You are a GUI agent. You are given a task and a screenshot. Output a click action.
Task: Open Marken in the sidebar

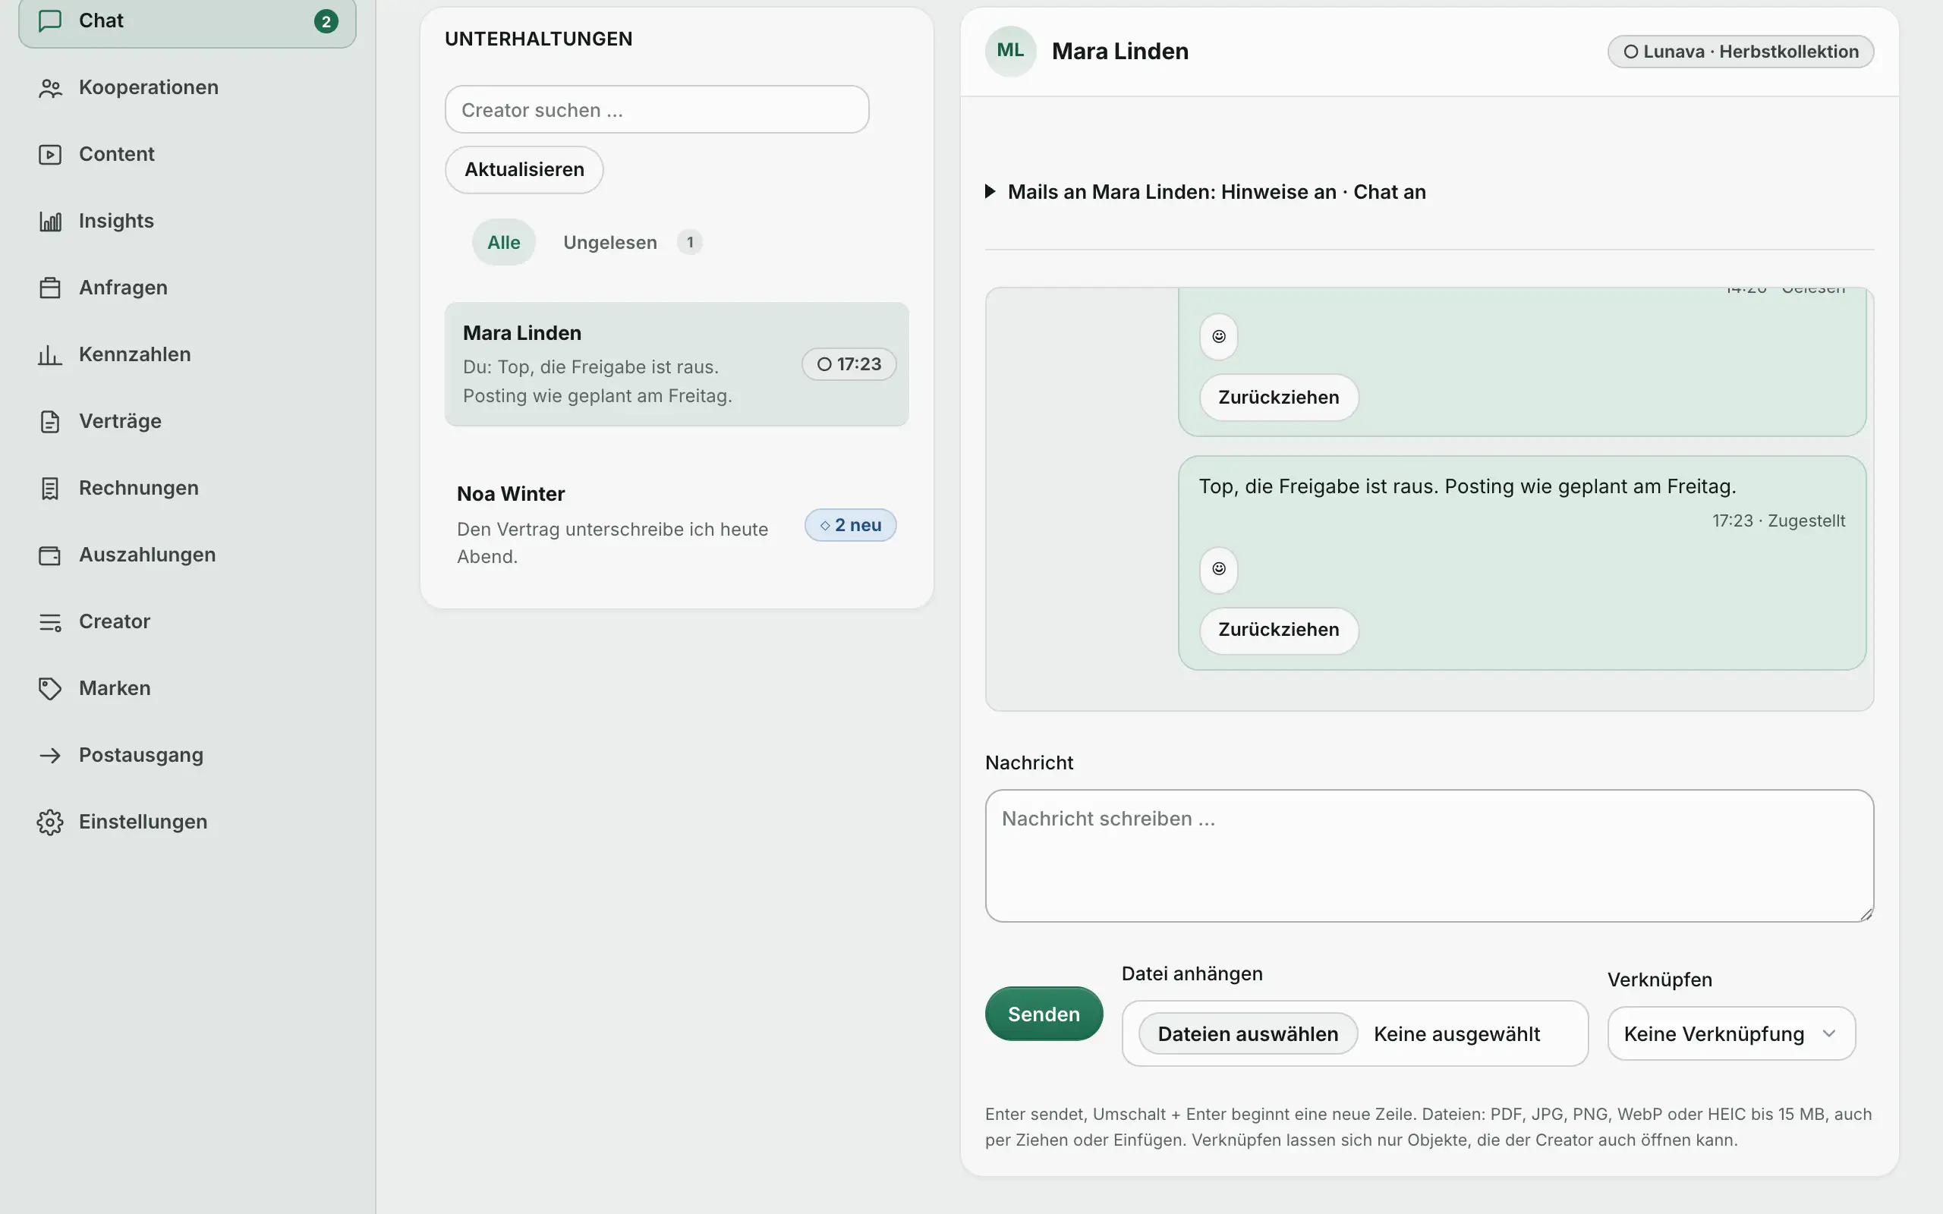point(187,688)
